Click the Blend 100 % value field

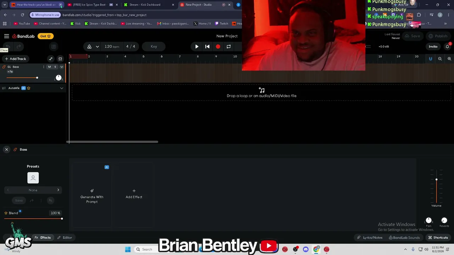click(55, 213)
